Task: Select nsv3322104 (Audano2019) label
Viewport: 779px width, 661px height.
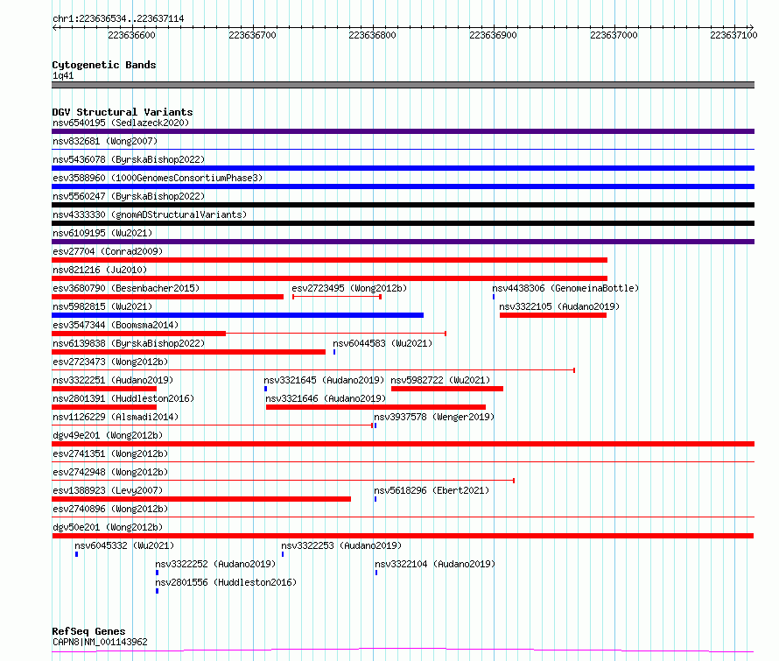Action: tap(435, 564)
